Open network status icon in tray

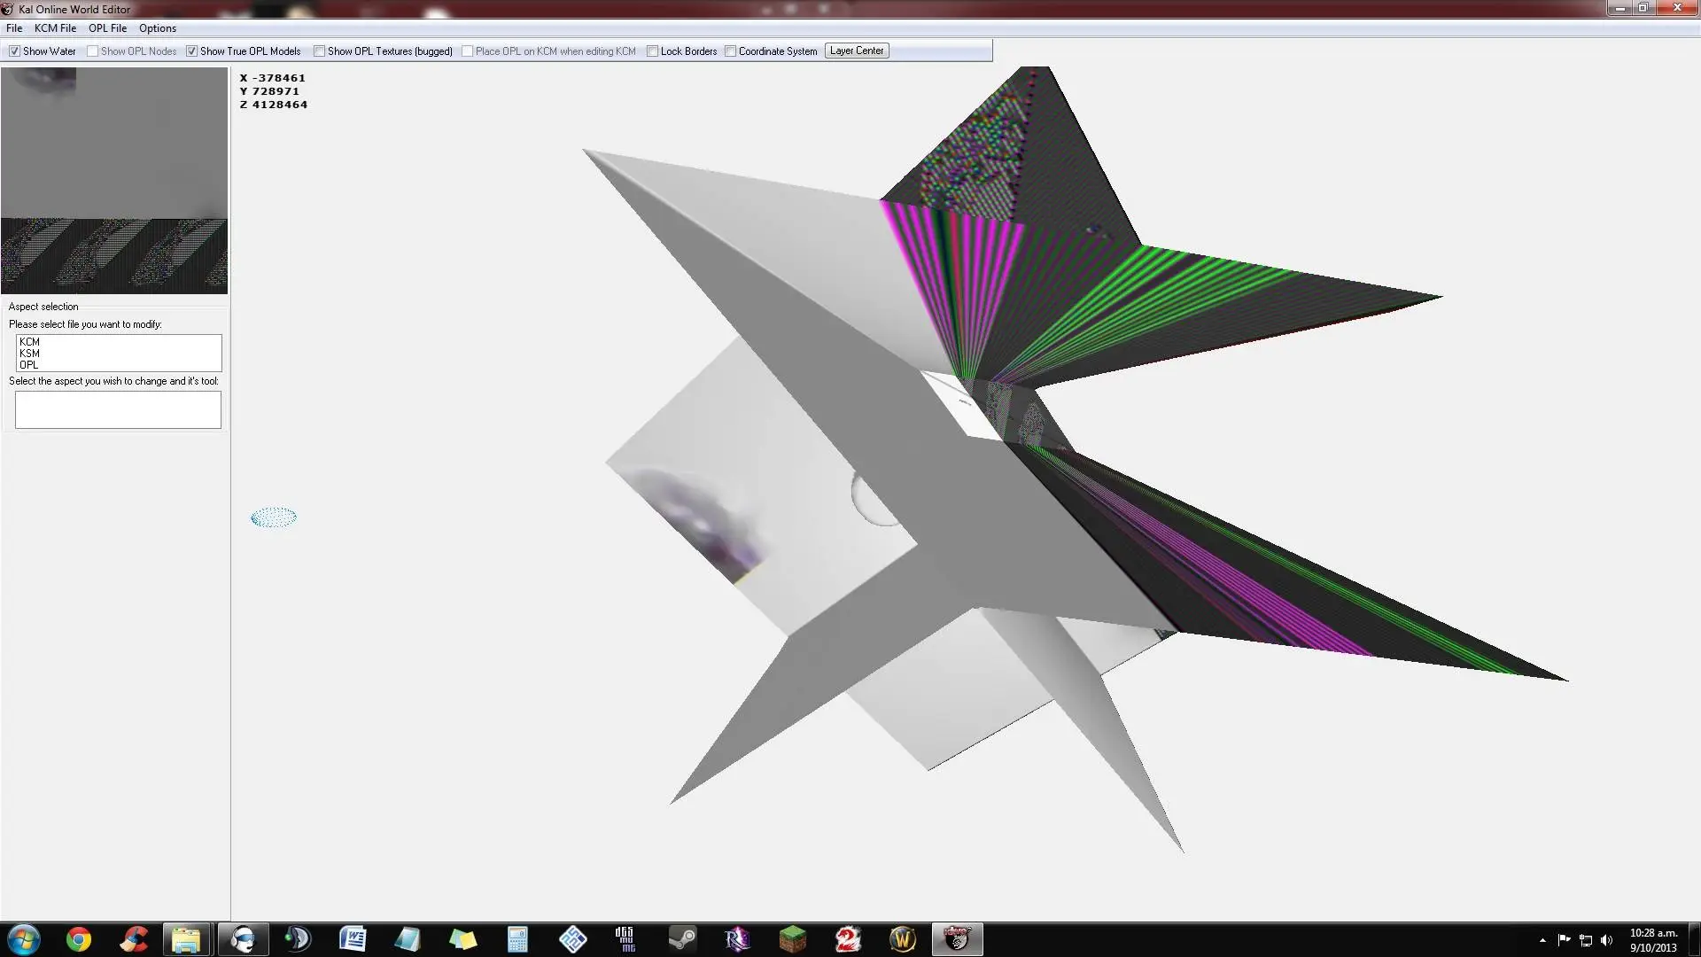tap(1586, 940)
